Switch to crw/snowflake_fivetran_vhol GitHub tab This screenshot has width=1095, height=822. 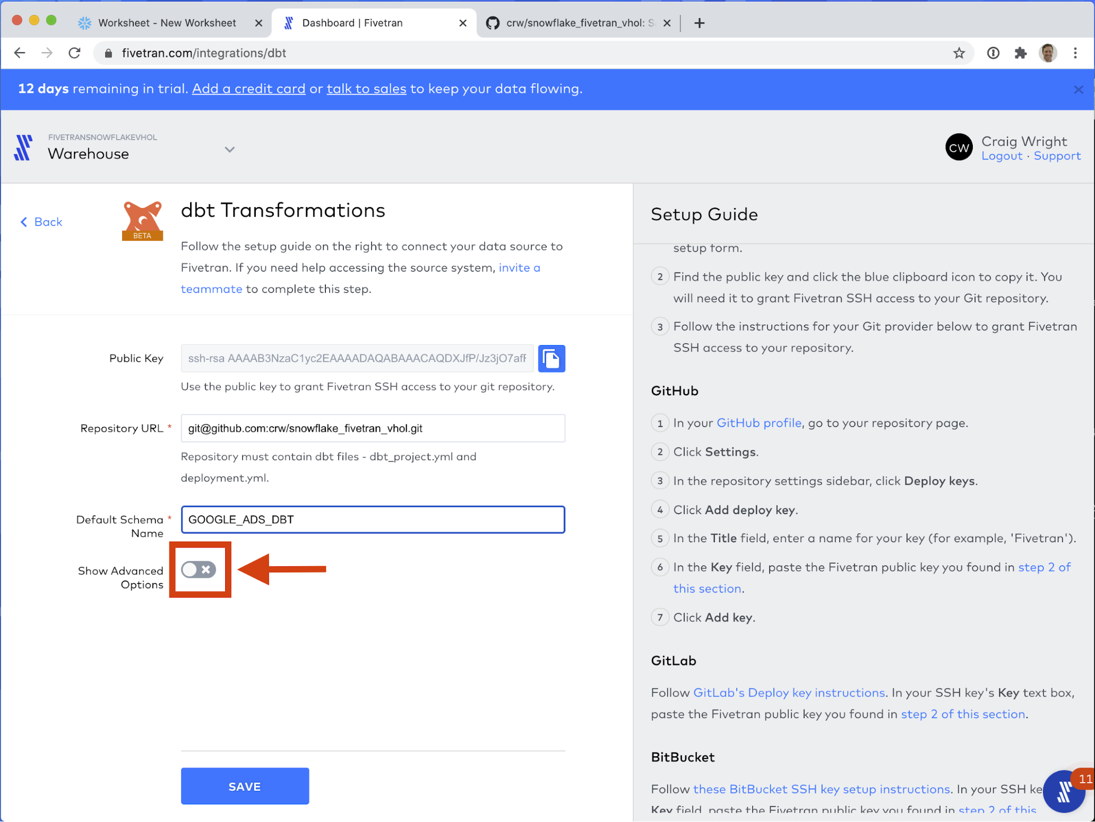click(x=575, y=23)
